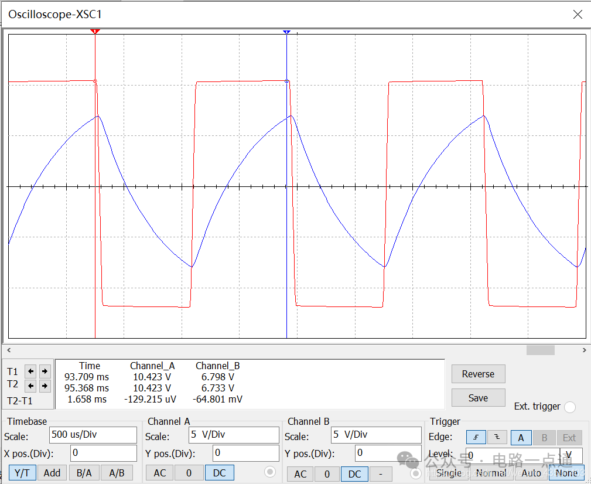Click the Save button
The image size is (591, 484).
[x=479, y=398]
